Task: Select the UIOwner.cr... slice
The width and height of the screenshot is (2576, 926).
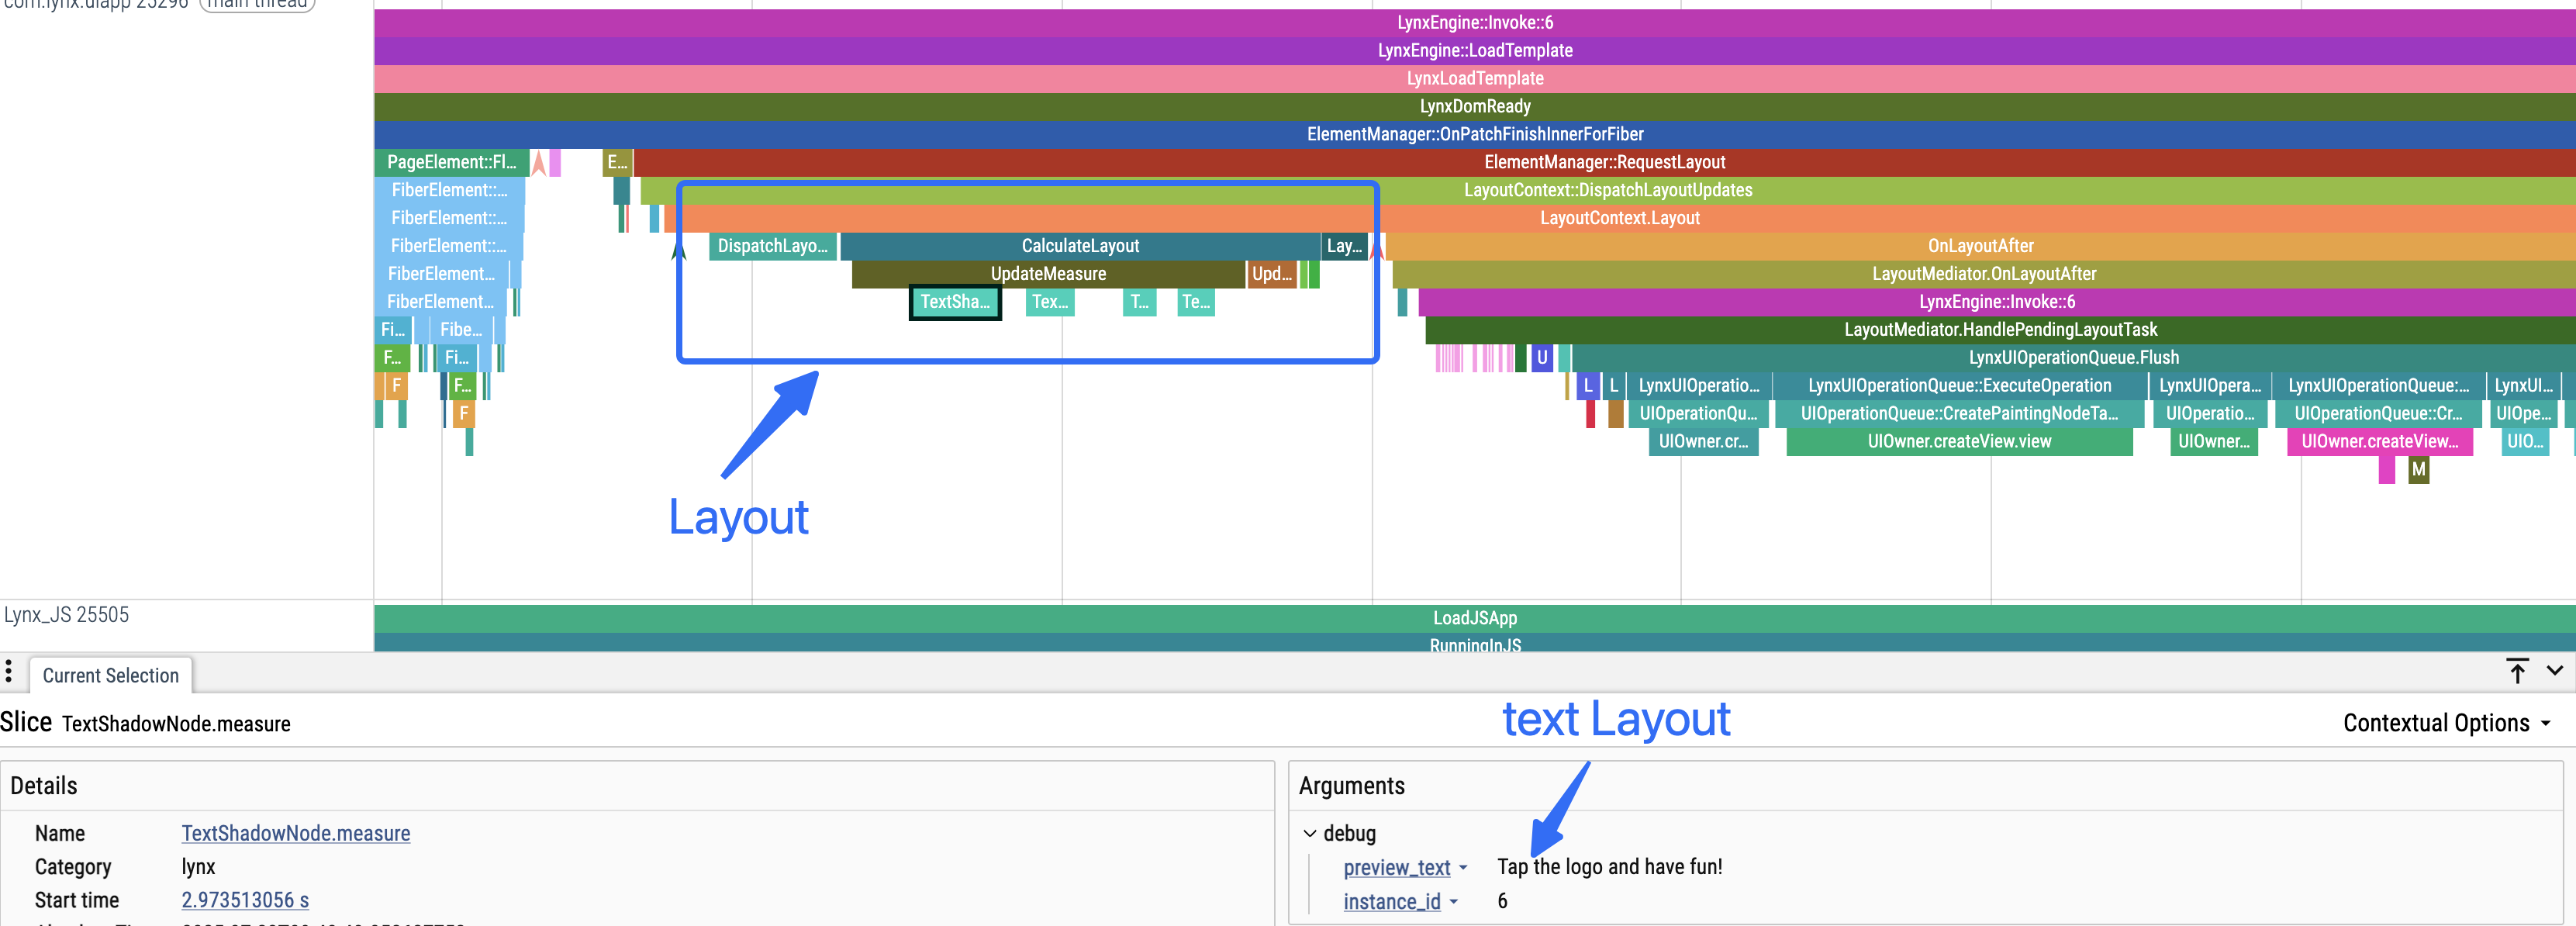Action: pyautogui.click(x=1703, y=442)
